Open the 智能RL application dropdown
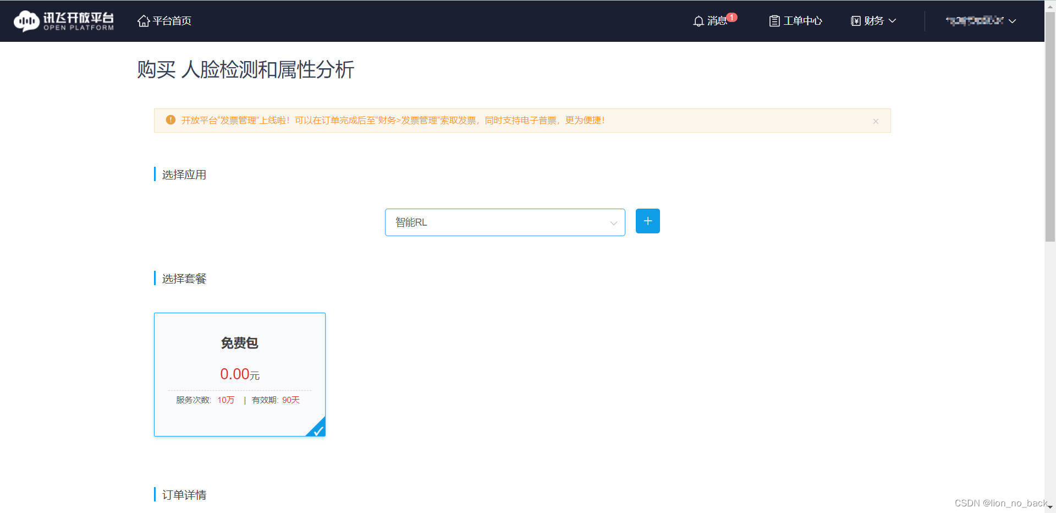 (x=505, y=222)
